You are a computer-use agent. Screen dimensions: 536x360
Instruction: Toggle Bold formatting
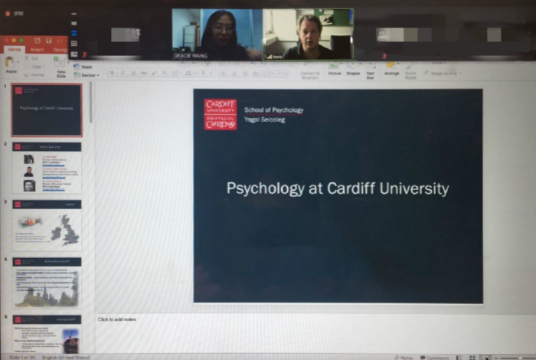coord(112,74)
